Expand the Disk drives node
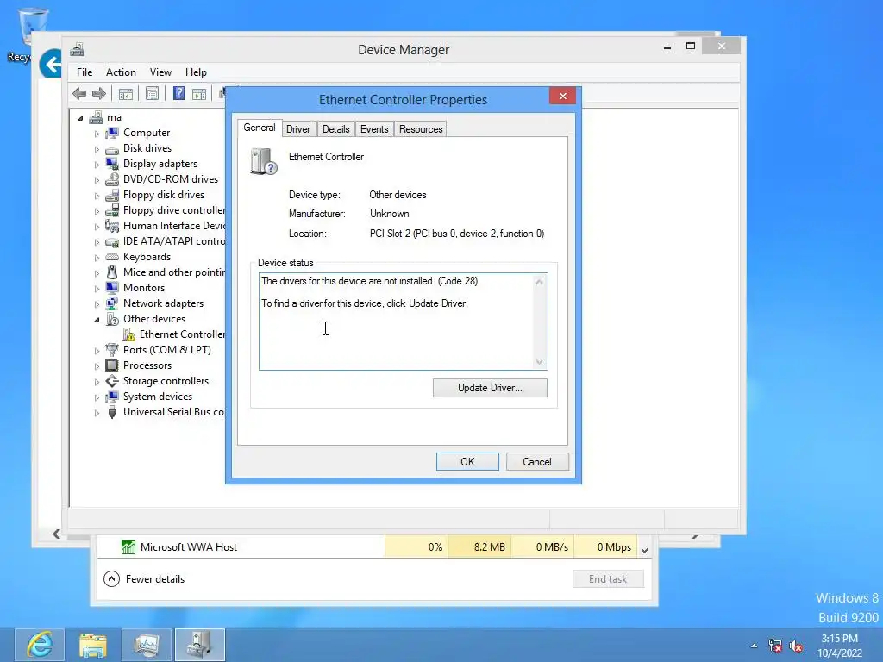 [x=97, y=149]
